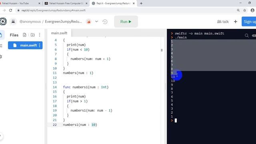This screenshot has width=256, height=144.
Task: Bookmark this page with star icon
Action: click(244, 10)
